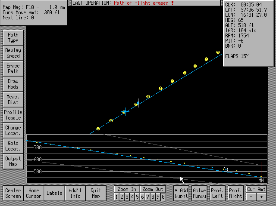Select zoom level 1

pyautogui.click(x=116, y=197)
